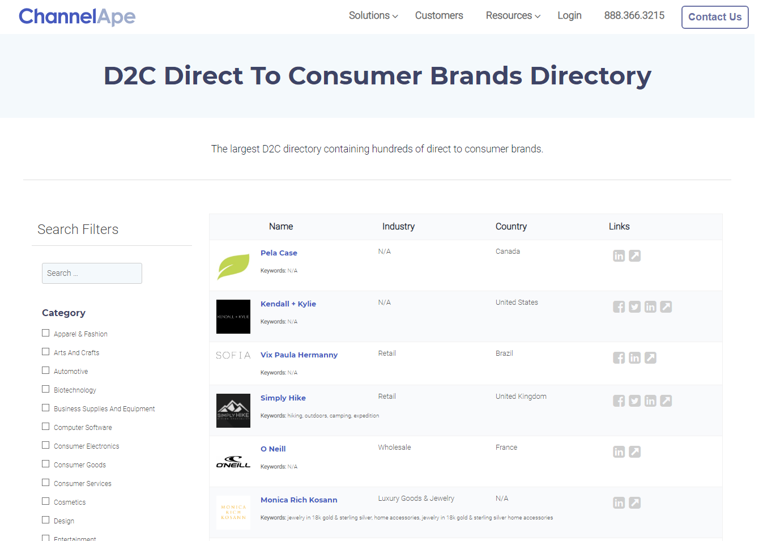Open Simply Hike Facebook icon
This screenshot has width=763, height=541.
[619, 401]
